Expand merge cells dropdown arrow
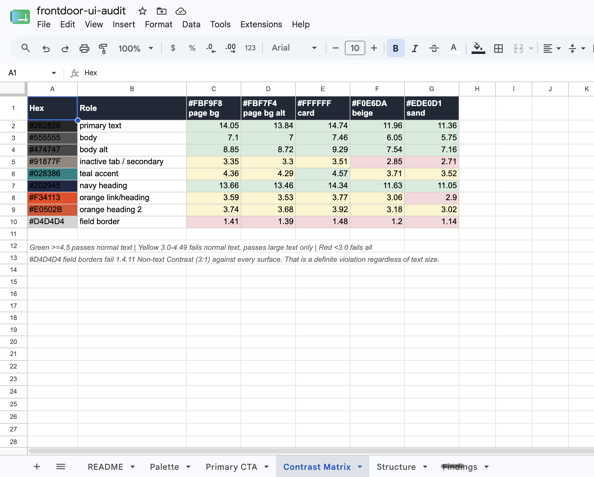Screen dimensions: 594x477 click(x=531, y=48)
